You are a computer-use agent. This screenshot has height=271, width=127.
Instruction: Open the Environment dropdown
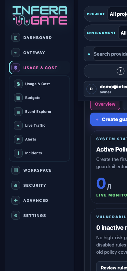pyautogui.click(x=123, y=33)
